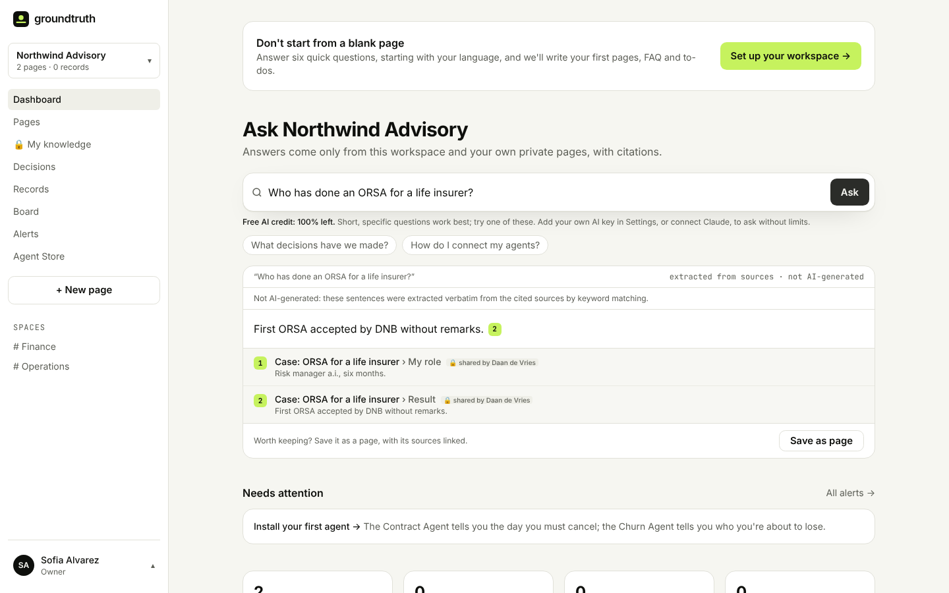949x593 pixels.
Task: Open All alerts link
Action: coord(850,493)
